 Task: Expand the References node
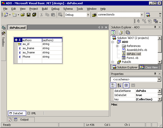pyautogui.click(x=117, y=46)
